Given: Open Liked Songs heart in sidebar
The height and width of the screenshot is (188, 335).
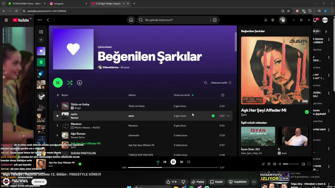Looking at the screenshot, I should pyautogui.click(x=41, y=51).
